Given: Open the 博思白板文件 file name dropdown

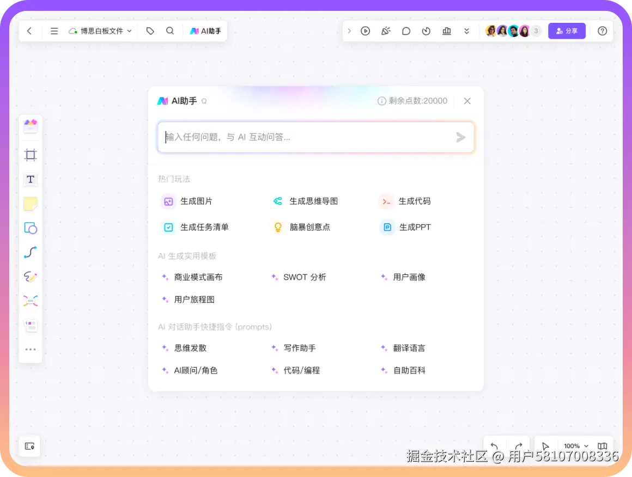Looking at the screenshot, I should (101, 31).
